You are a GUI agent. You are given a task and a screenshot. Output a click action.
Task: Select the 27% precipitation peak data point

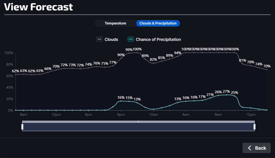pyautogui.click(x=226, y=95)
